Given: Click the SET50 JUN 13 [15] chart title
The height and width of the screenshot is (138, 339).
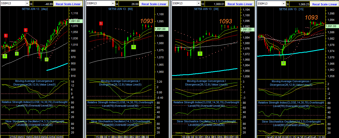Looking at the screenshot, I should coord(291,9).
